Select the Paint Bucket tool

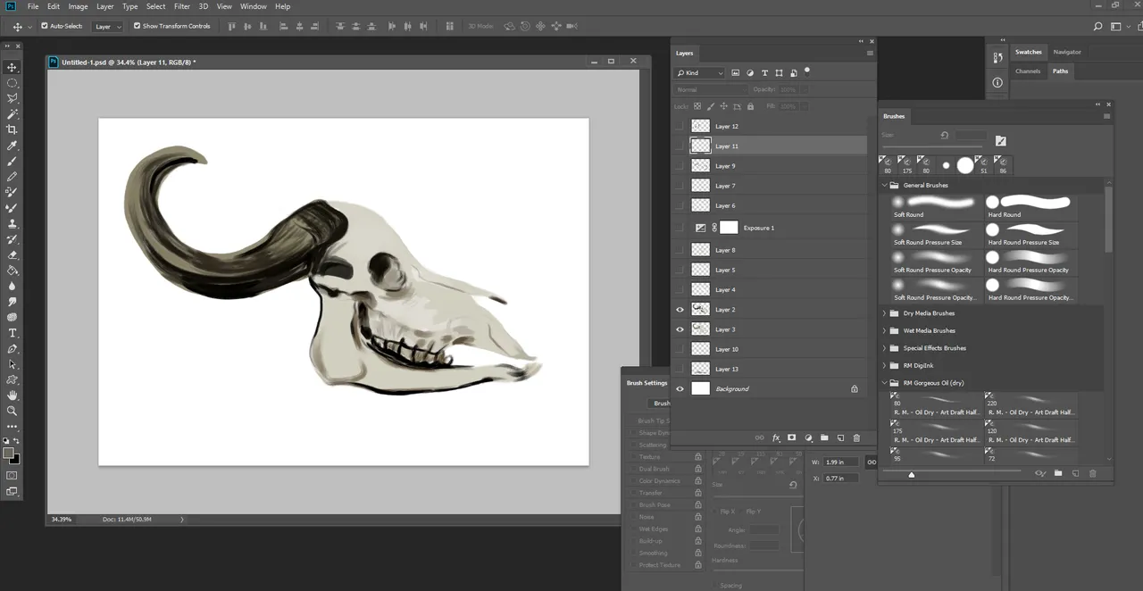pos(13,270)
